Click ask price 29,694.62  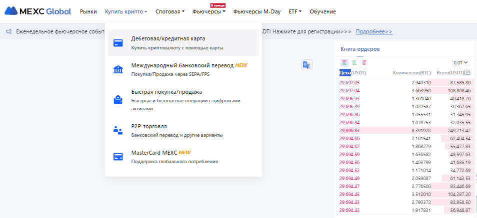[x=349, y=146]
